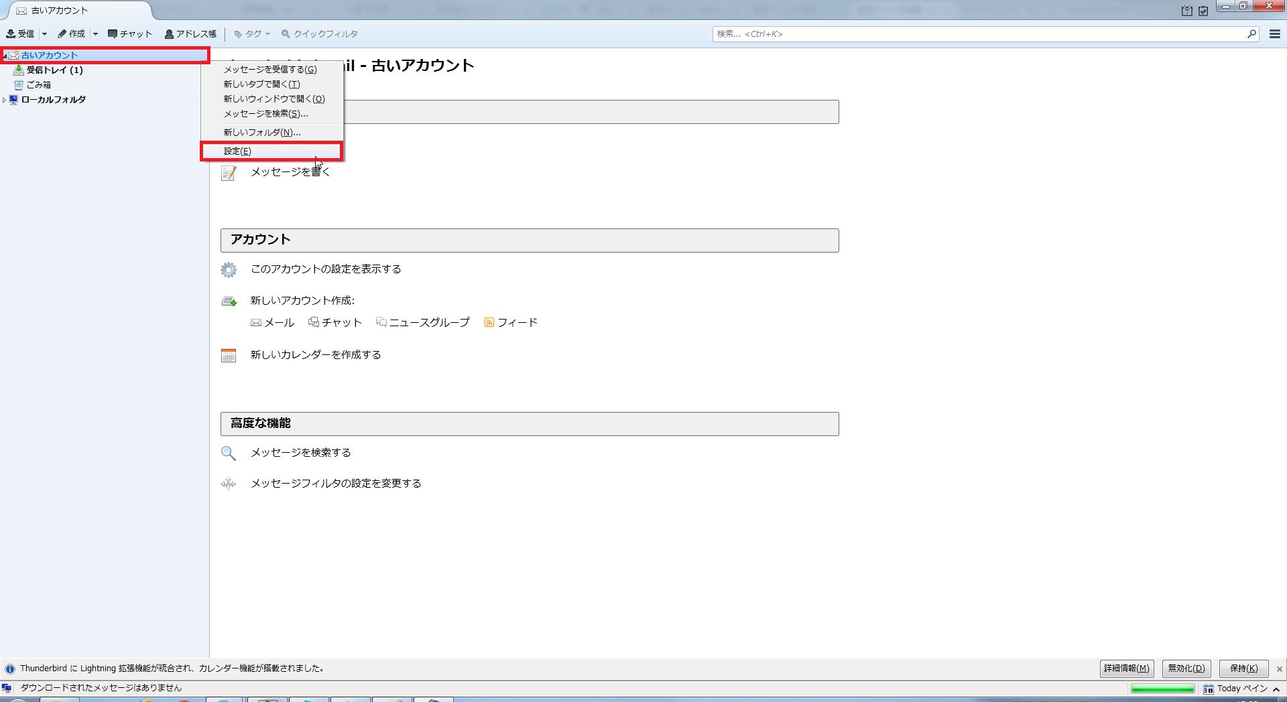Create a new チャット account
The width and height of the screenshot is (1287, 702).
[x=335, y=322]
